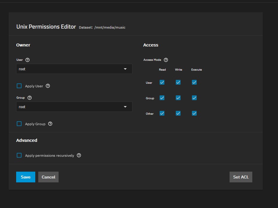
Task: Click the help icon next to User
Action: tap(28, 60)
